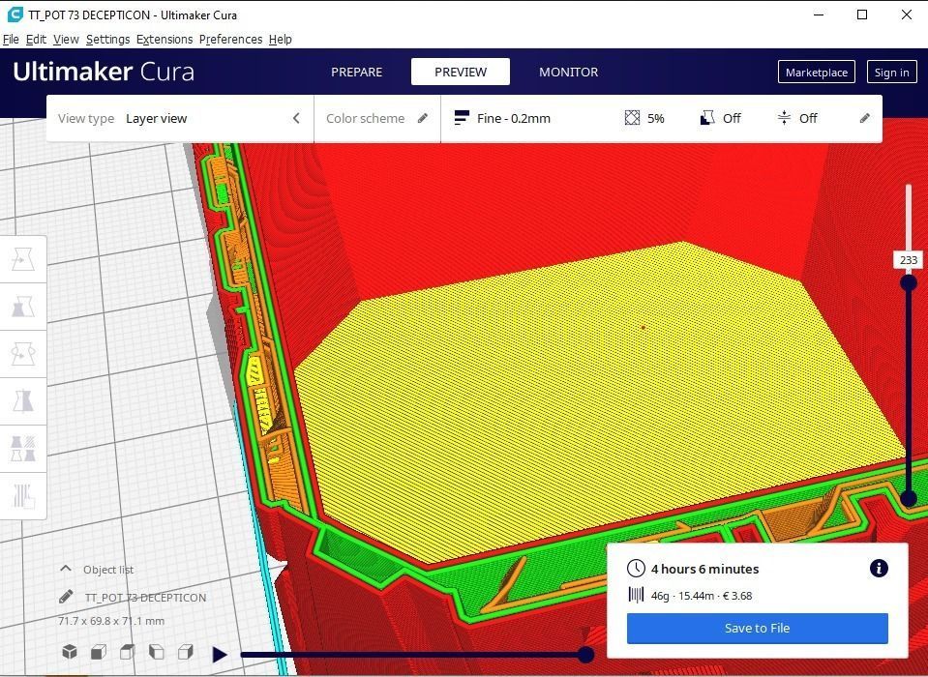Switch to the PREVIEW stage
This screenshot has height=677, width=928.
(x=461, y=72)
